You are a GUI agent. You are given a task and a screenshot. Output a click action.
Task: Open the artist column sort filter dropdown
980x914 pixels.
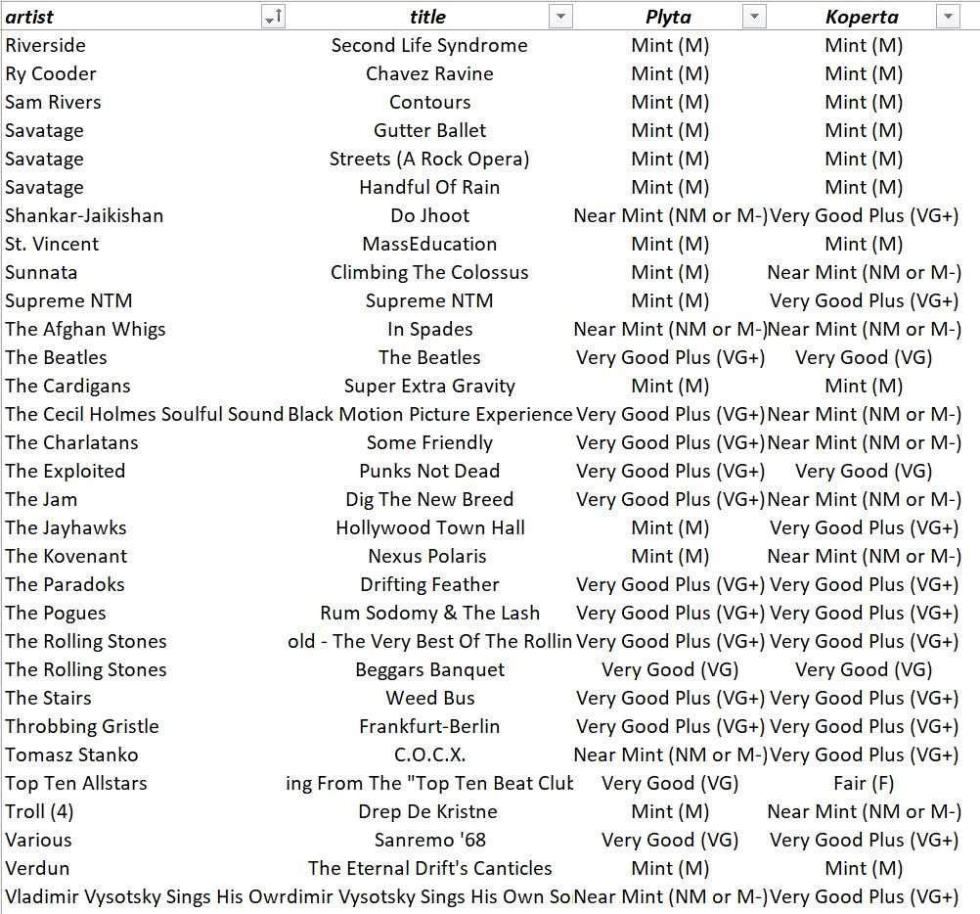point(273,17)
